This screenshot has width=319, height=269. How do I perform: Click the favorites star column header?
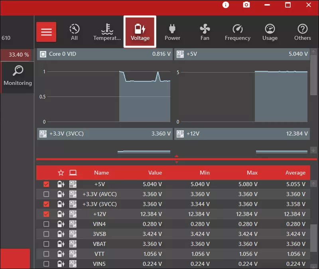(x=61, y=173)
